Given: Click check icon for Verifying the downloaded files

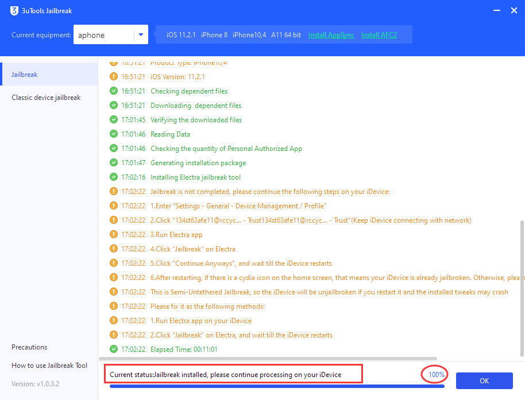Looking at the screenshot, I should (x=114, y=120).
